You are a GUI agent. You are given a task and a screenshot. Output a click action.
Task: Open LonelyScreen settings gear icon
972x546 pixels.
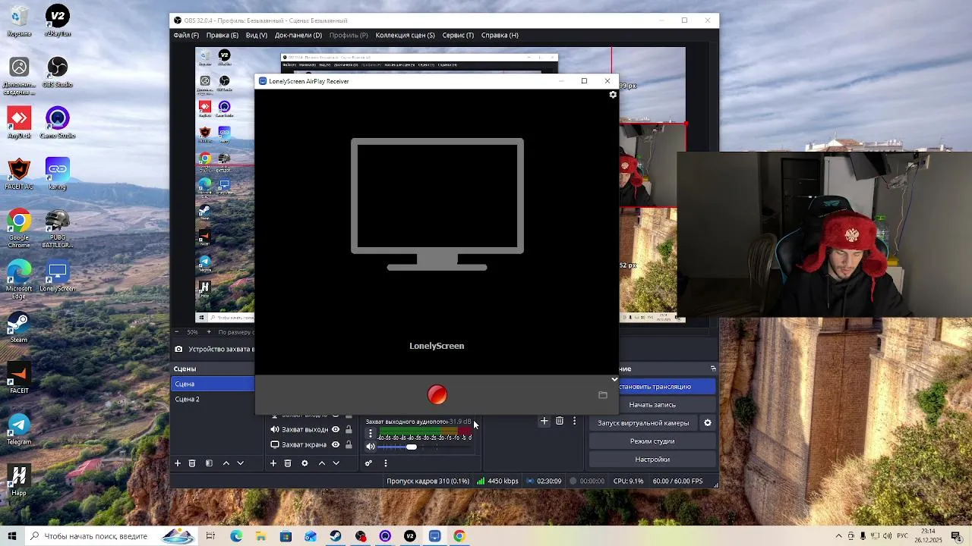(613, 95)
